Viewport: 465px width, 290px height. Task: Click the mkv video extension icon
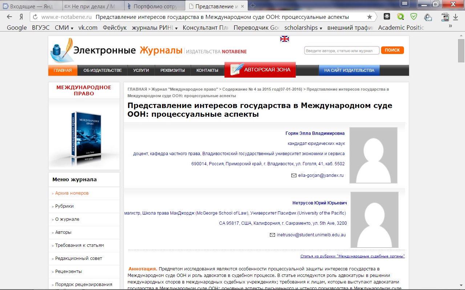pos(445,17)
